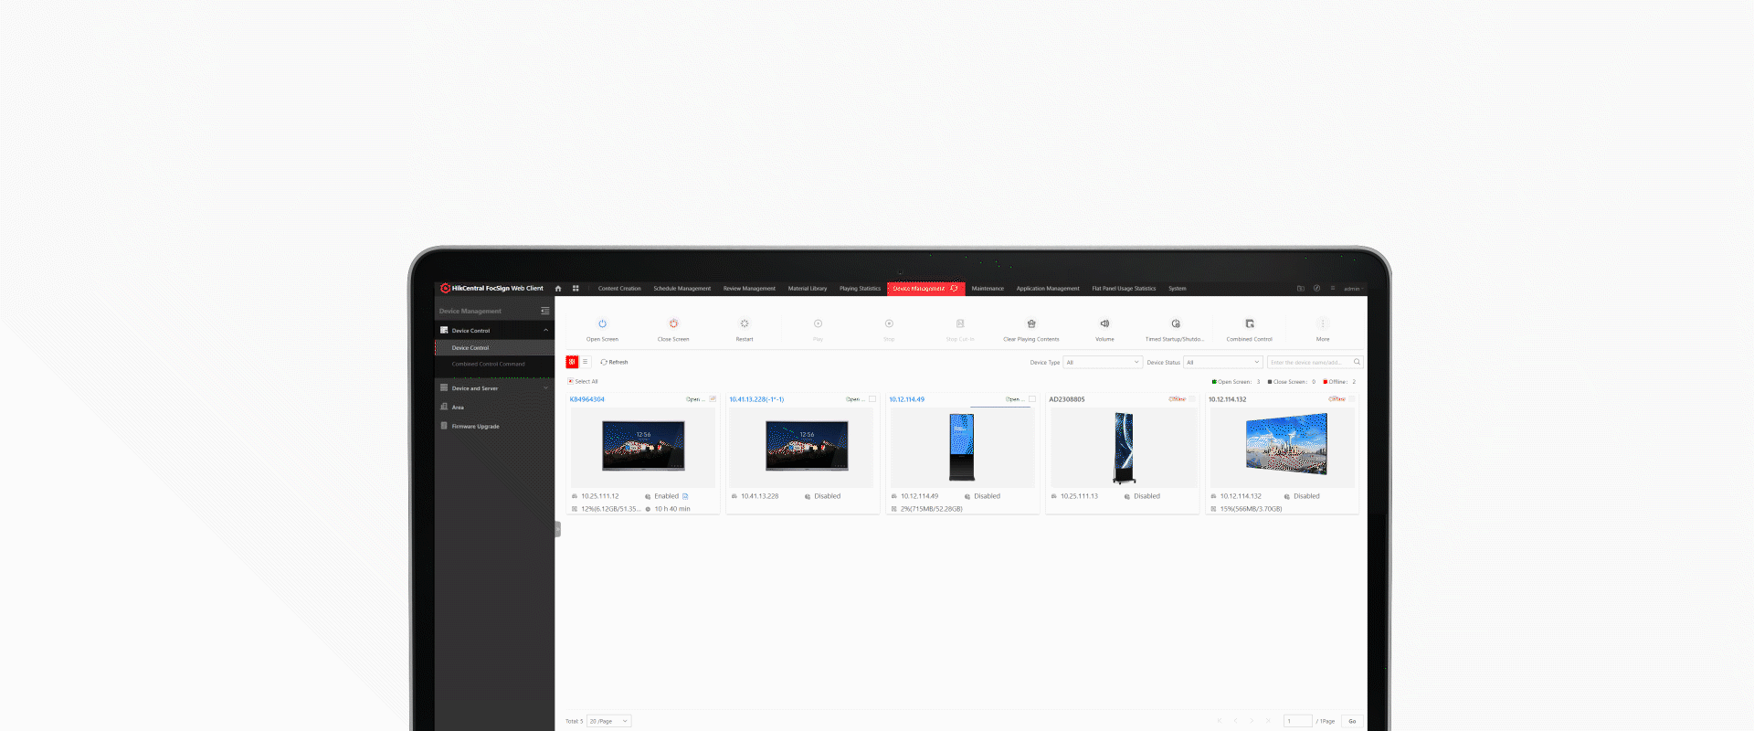
Task: Open the Volume control
Action: click(1104, 324)
